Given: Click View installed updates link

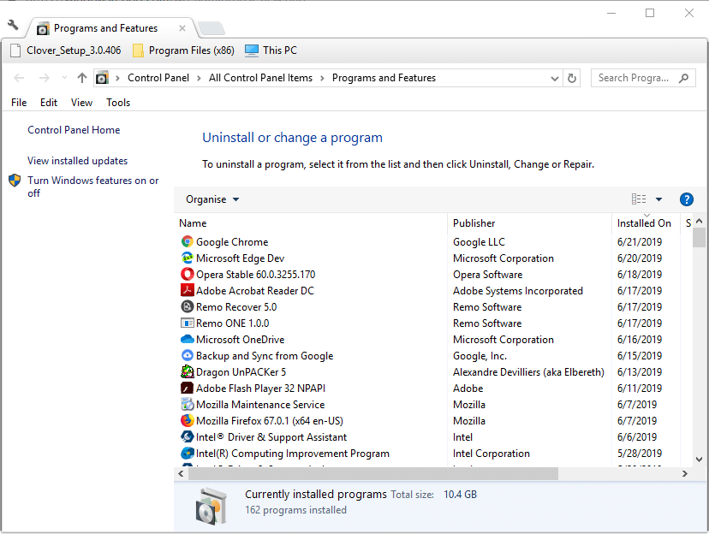Looking at the screenshot, I should [77, 161].
